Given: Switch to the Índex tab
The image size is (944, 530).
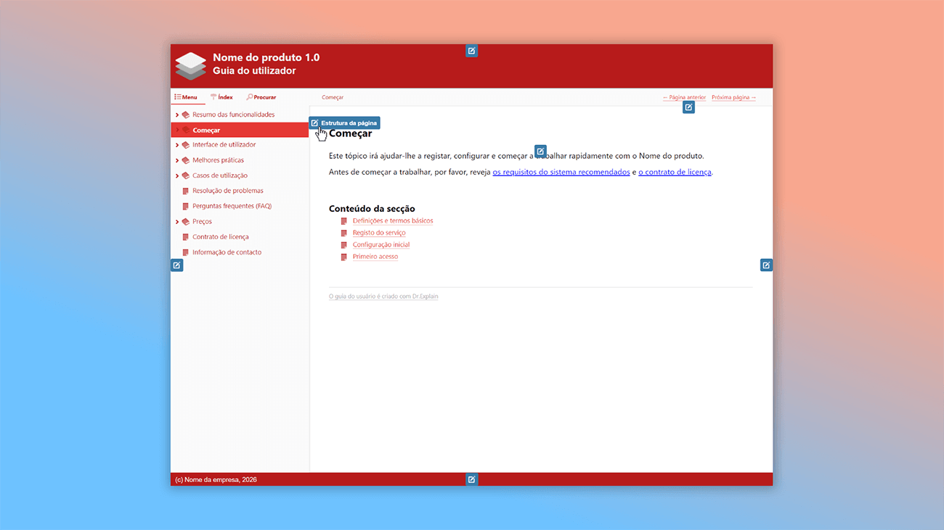Looking at the screenshot, I should tap(221, 97).
